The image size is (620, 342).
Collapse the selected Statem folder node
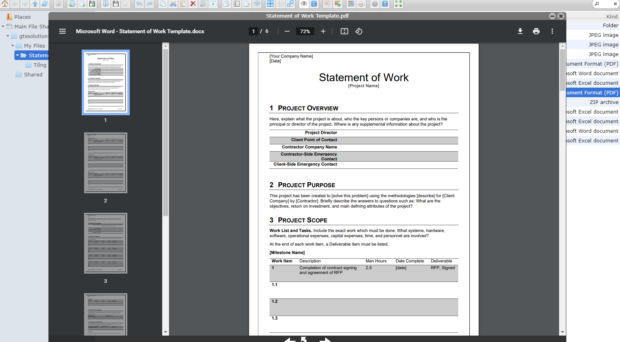click(17, 55)
